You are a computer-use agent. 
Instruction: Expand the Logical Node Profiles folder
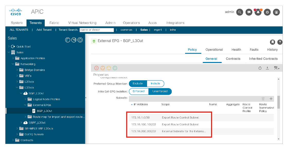point(25,99)
